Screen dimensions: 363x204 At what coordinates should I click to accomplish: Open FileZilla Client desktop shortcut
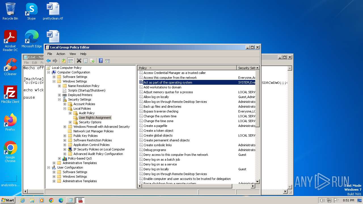[x=10, y=94]
